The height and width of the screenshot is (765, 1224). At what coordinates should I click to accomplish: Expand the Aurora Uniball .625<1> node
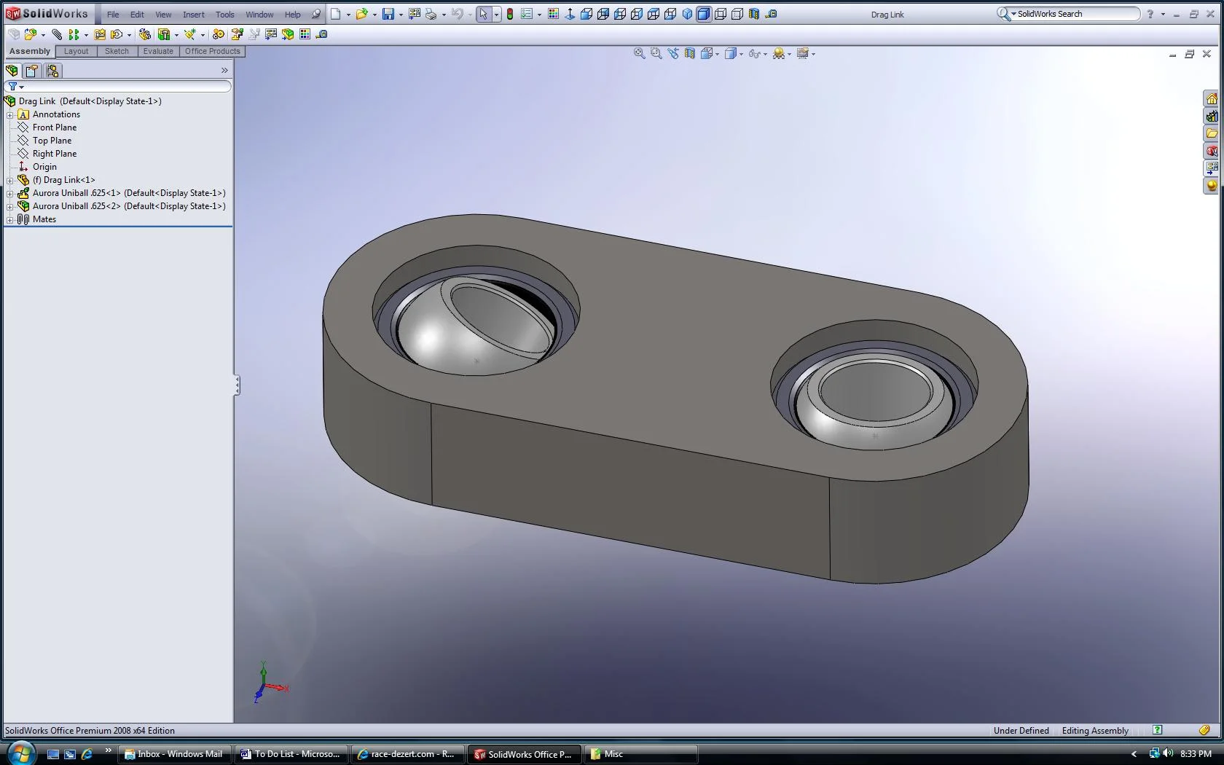pos(10,193)
